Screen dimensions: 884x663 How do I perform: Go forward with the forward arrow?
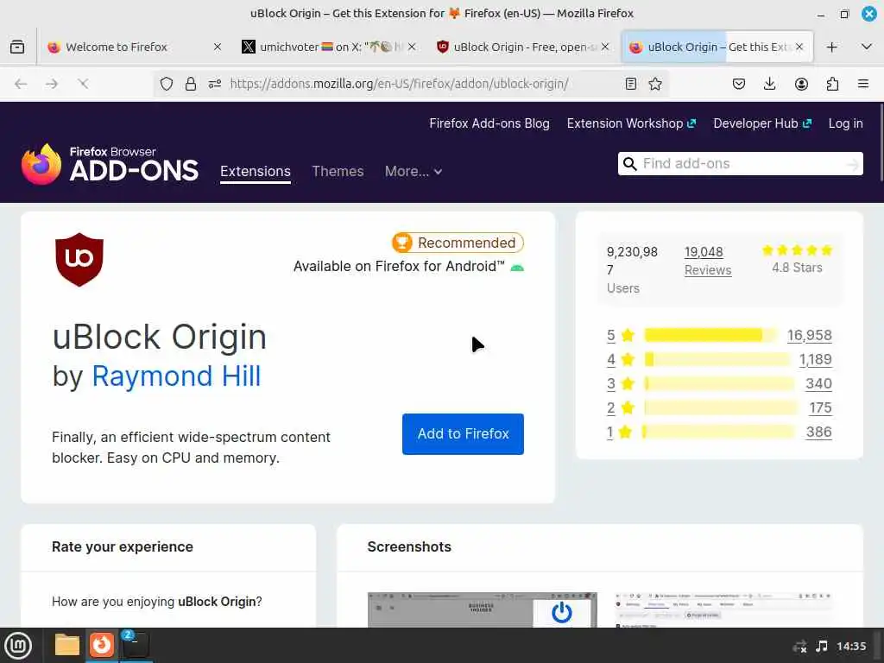pyautogui.click(x=52, y=84)
